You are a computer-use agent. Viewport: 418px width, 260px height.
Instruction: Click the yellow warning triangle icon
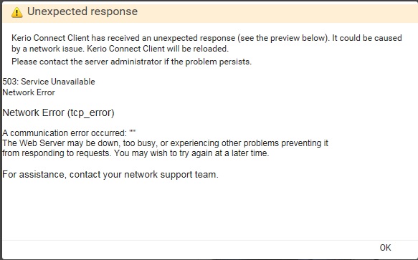(x=16, y=12)
